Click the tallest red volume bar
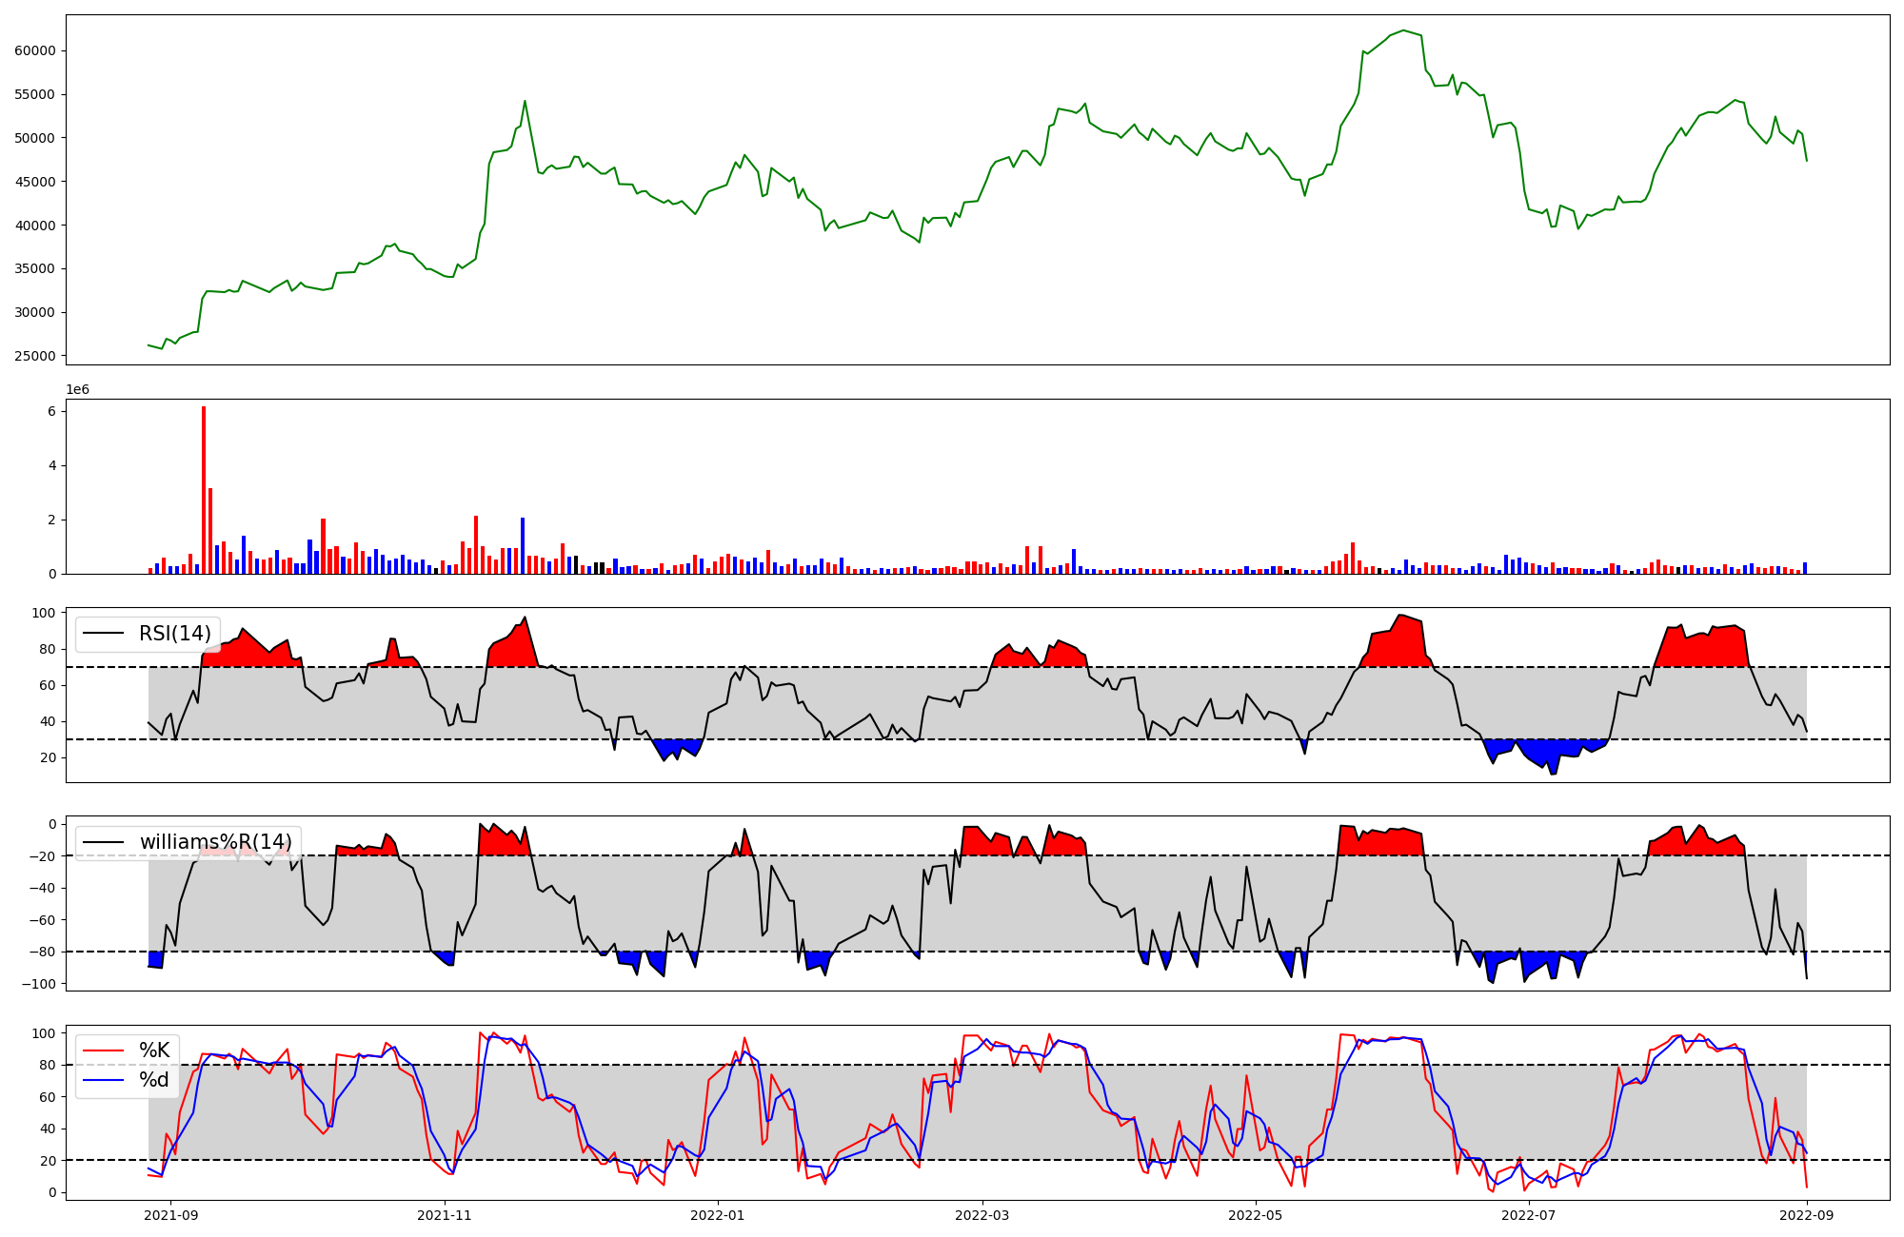This screenshot has height=1237, width=1904. (204, 490)
